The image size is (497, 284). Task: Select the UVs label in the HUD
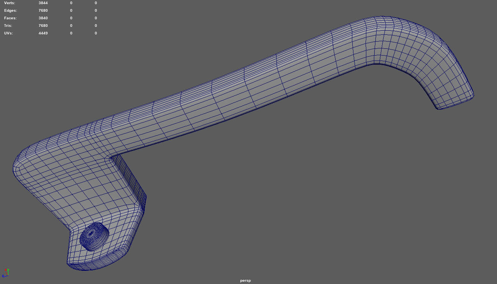(9, 33)
